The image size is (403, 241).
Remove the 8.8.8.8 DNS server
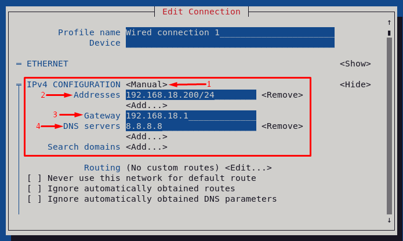[282, 126]
